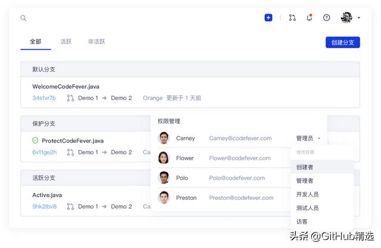Click the 默认分支 section header
This screenshot has width=381, height=248.
[x=190, y=70]
